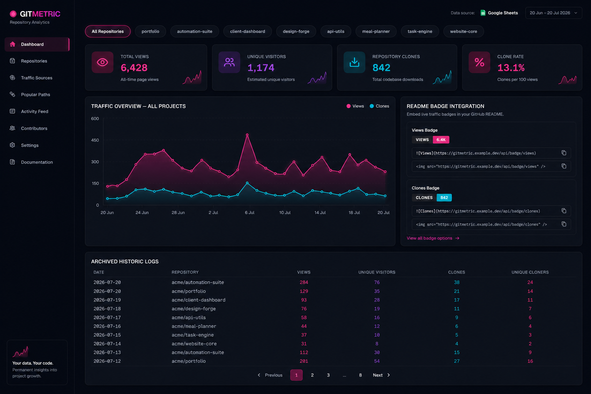This screenshot has width=591, height=394.
Task: Click the Popular Paths icon
Action: [12, 94]
